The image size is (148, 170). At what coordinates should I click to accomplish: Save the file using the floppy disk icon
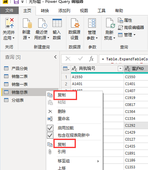(x=16, y=2)
